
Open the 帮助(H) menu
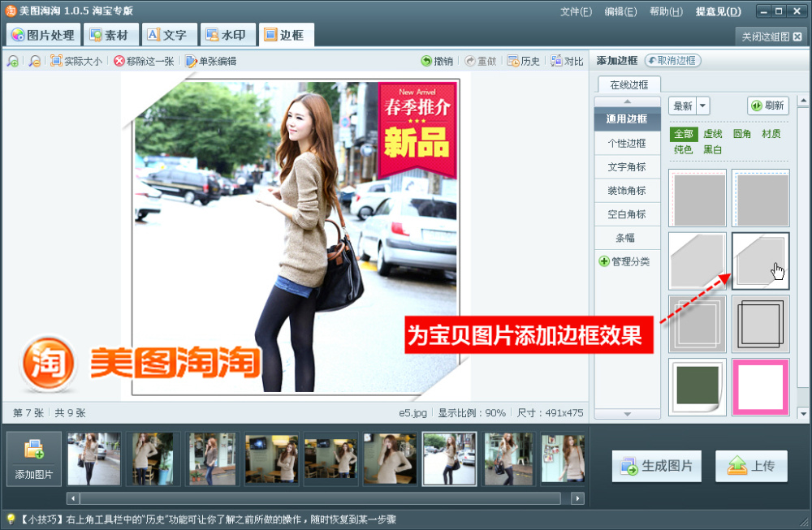tap(666, 11)
